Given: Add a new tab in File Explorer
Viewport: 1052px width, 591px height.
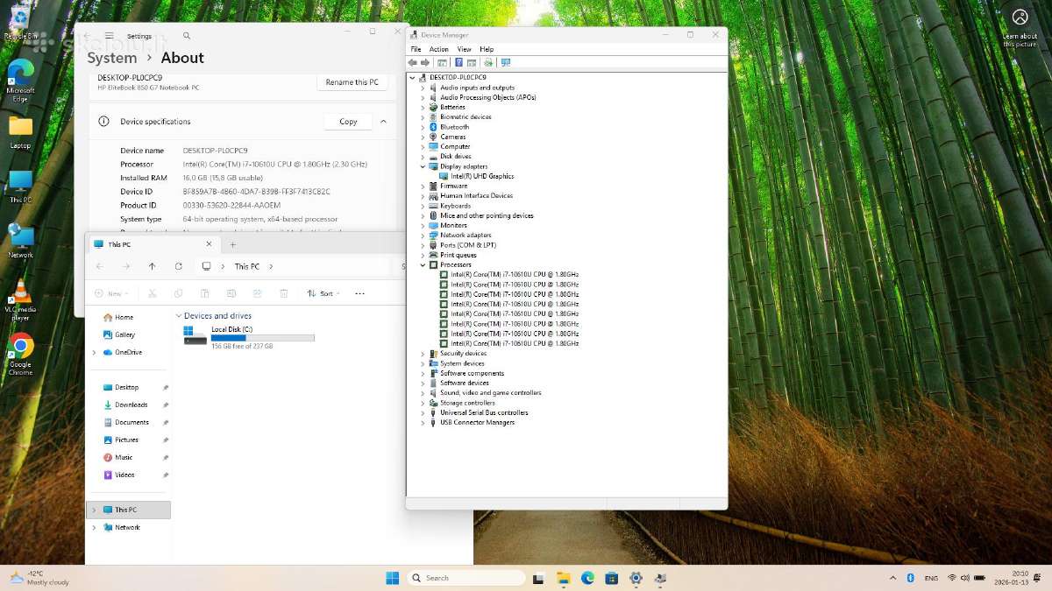Looking at the screenshot, I should [232, 244].
